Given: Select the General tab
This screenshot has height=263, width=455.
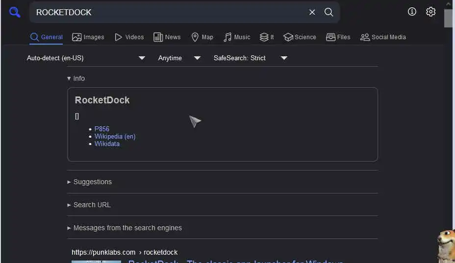Looking at the screenshot, I should [46, 37].
